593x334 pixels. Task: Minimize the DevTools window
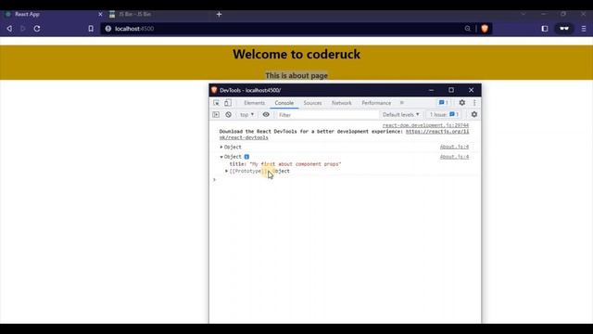coord(431,90)
